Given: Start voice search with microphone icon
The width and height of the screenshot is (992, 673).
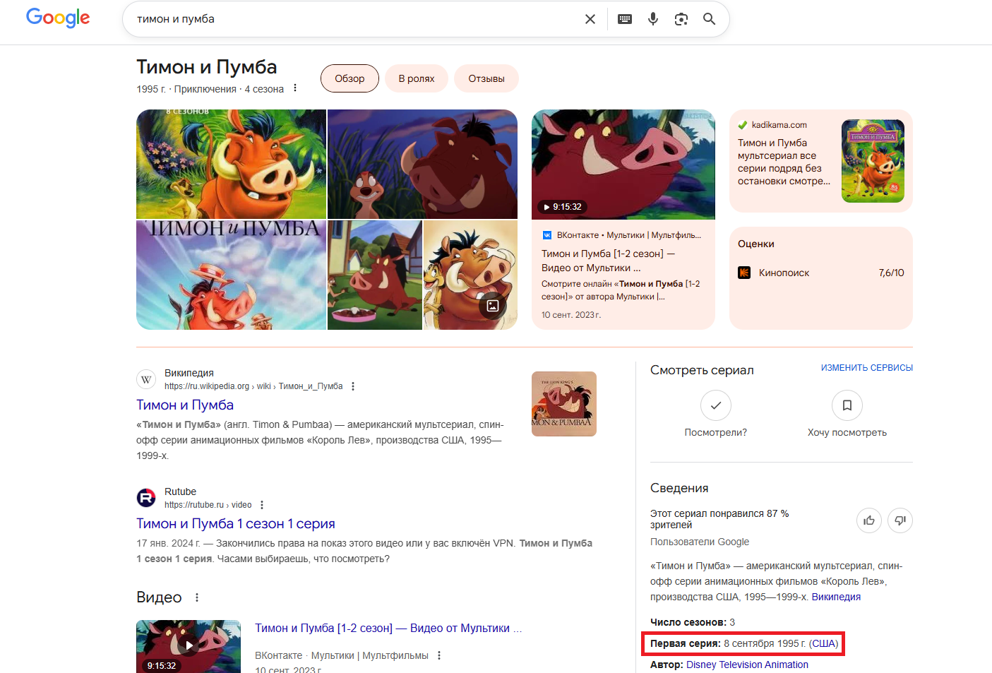Looking at the screenshot, I should pos(653,19).
